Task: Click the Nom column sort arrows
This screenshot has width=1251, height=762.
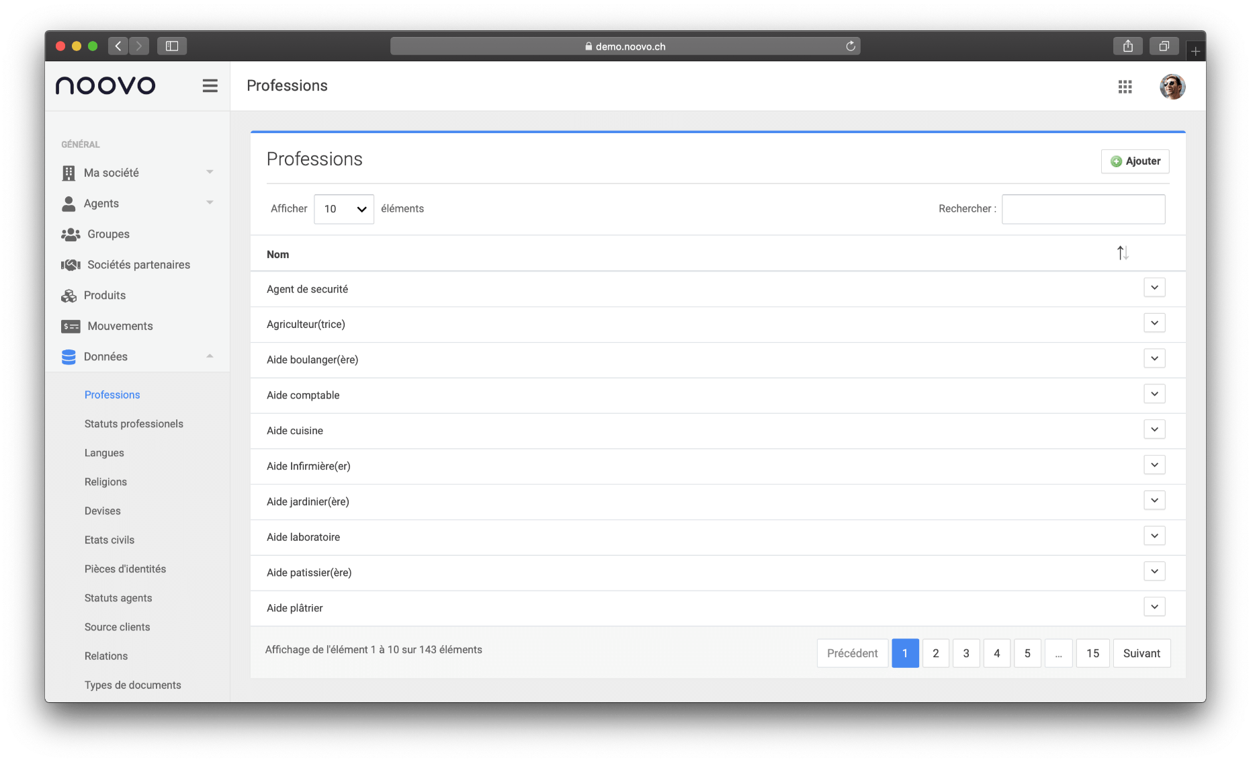Action: point(1122,253)
